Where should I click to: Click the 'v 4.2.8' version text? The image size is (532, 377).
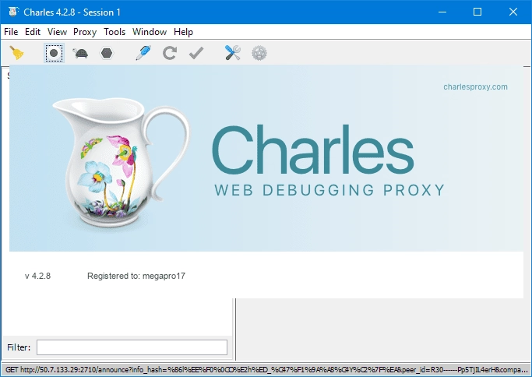point(37,276)
